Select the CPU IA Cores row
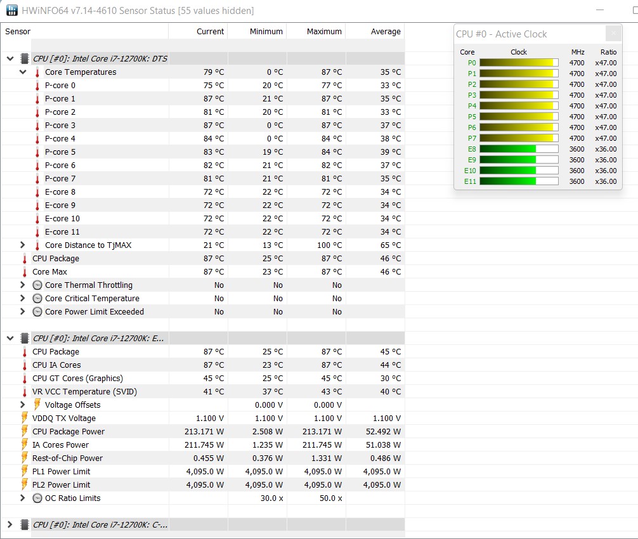This screenshot has width=638, height=539. [203, 365]
